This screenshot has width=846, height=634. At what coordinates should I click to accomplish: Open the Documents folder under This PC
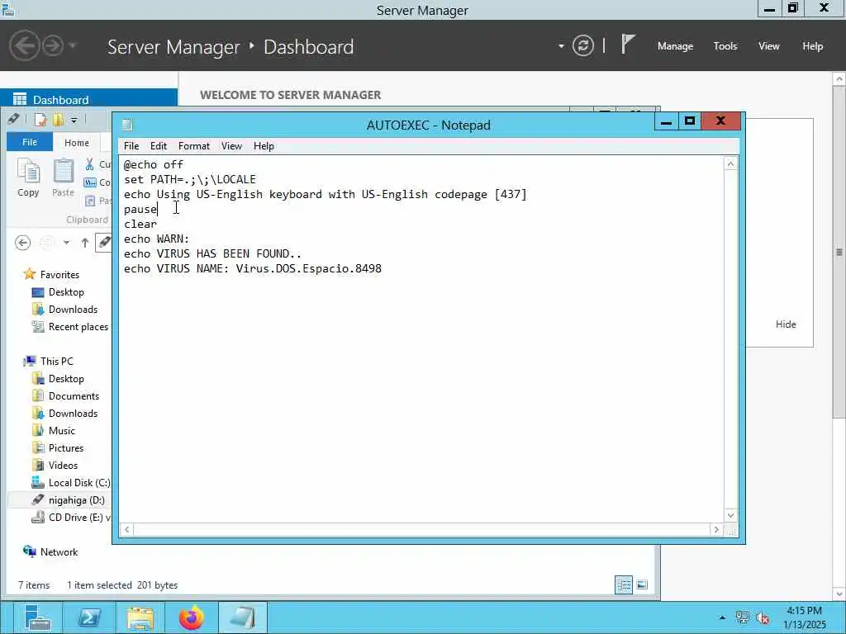pos(65,396)
